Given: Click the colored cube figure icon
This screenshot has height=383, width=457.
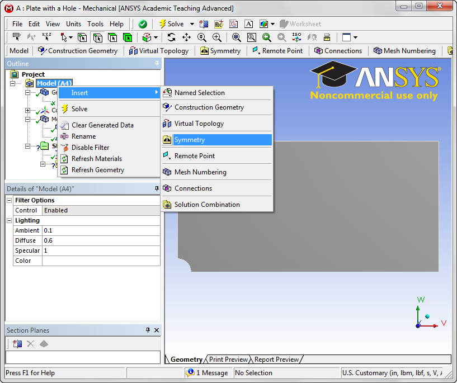Looking at the screenshot, I should click(264, 24).
